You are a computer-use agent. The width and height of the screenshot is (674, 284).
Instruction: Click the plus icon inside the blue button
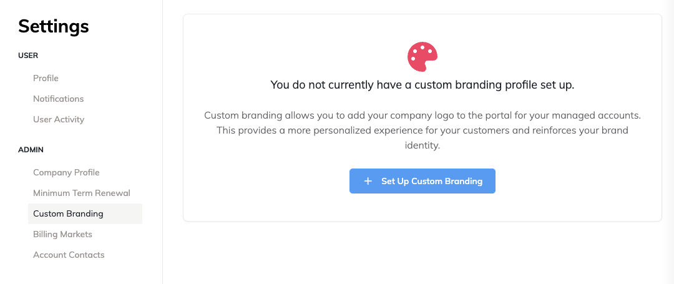[x=368, y=181]
